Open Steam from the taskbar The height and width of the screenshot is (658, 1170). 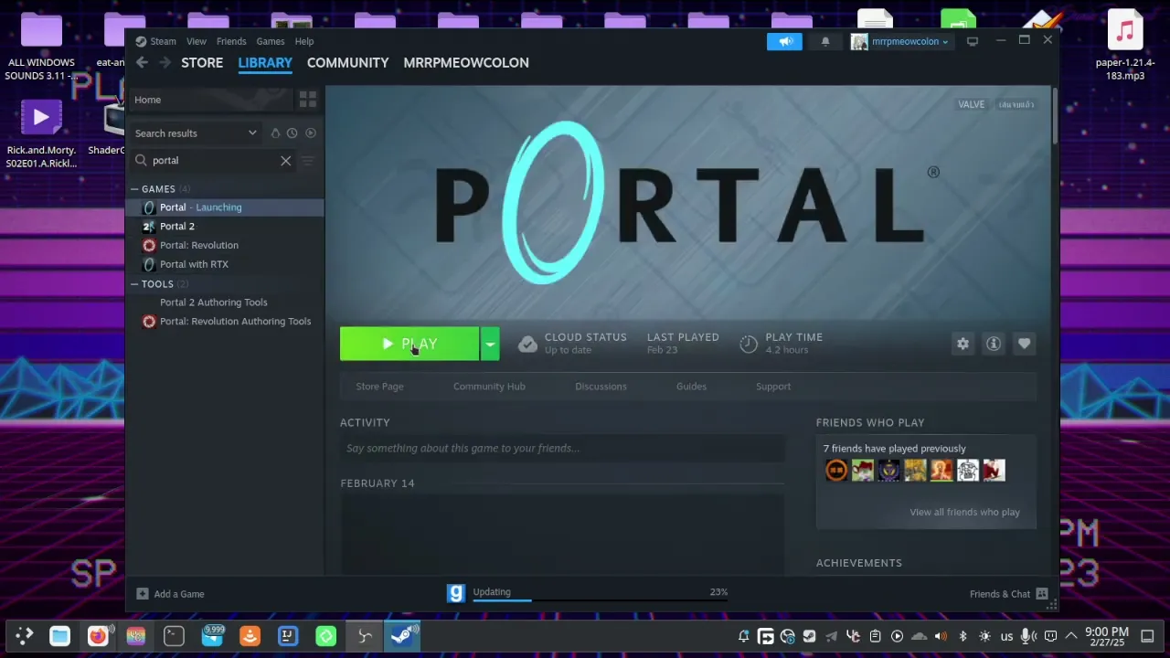pos(403,636)
